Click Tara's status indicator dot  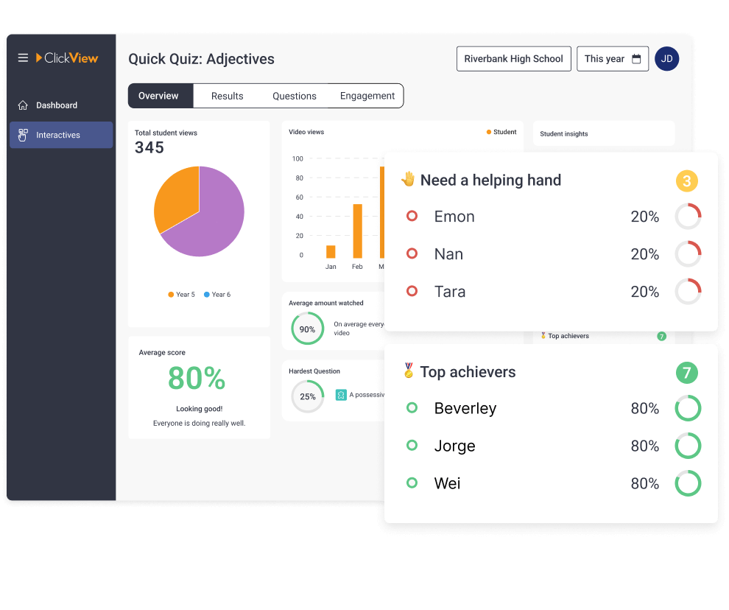point(412,291)
